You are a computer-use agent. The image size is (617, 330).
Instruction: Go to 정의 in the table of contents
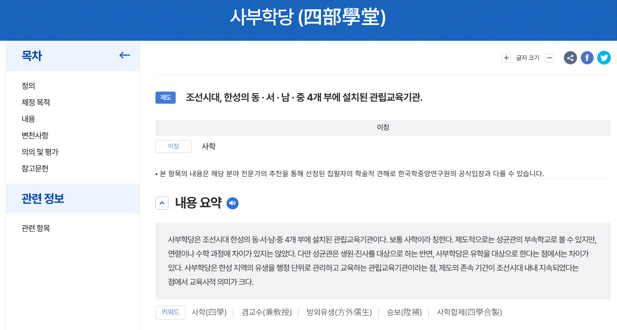28,86
